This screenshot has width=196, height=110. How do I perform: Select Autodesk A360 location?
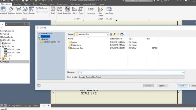tap(46, 33)
